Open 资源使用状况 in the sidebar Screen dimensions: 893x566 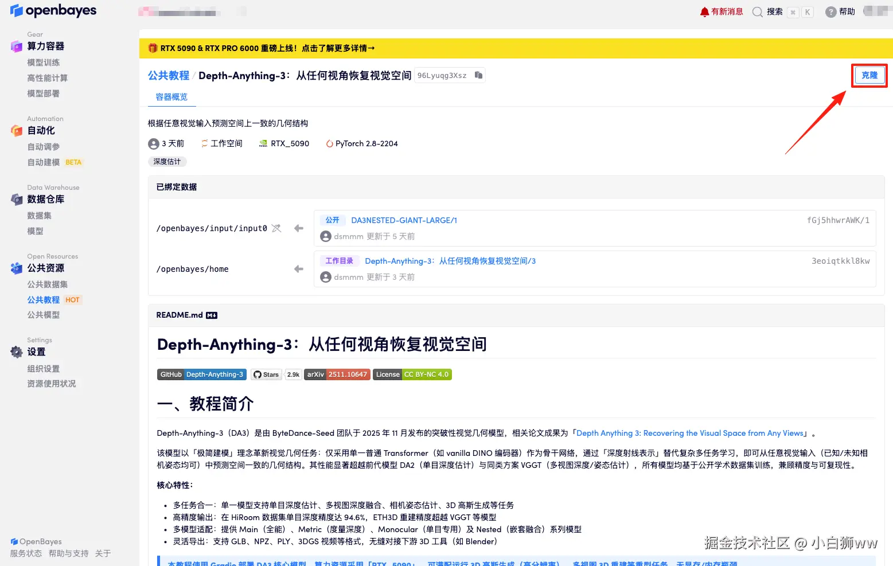pyautogui.click(x=52, y=384)
